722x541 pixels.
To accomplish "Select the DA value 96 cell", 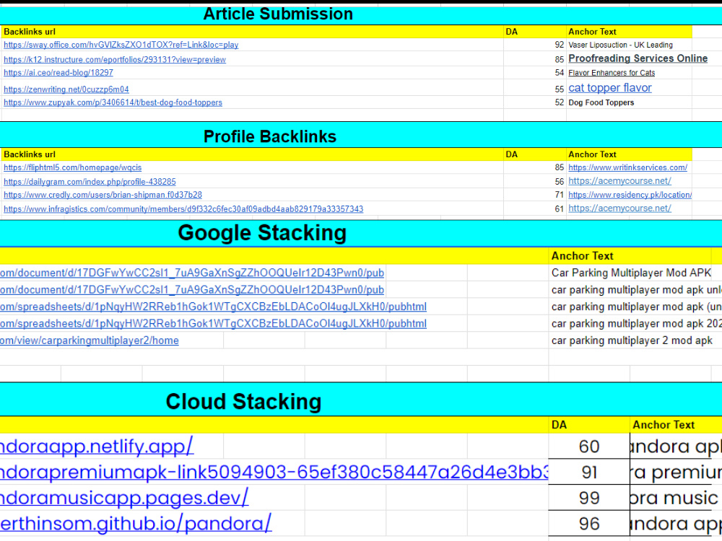I will coord(589,524).
